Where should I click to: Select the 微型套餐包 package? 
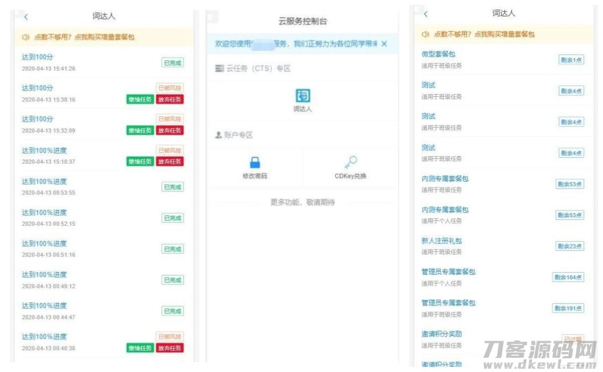pos(438,54)
